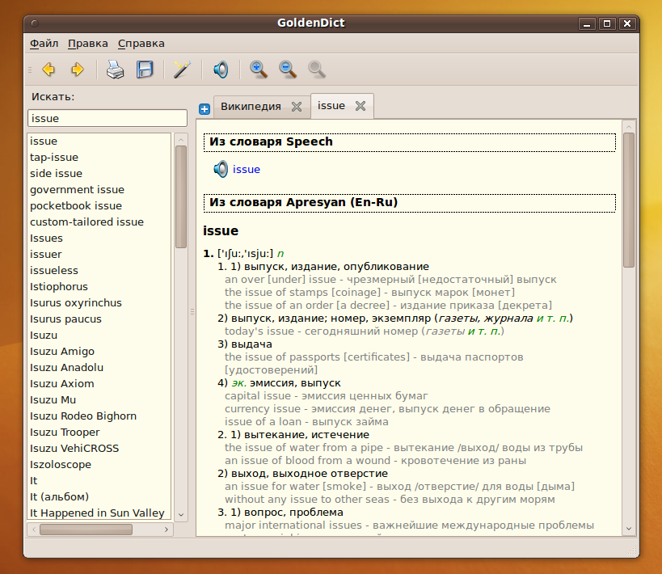Go back using the left arrow icon

pos(48,70)
